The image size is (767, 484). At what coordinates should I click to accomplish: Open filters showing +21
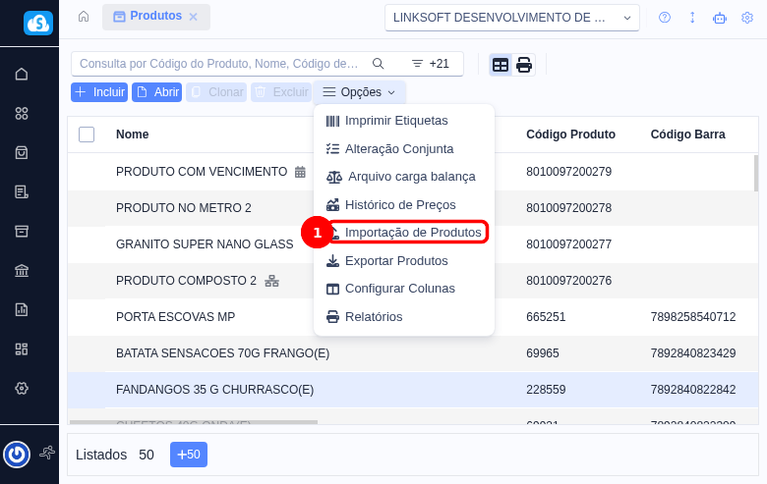click(x=431, y=64)
